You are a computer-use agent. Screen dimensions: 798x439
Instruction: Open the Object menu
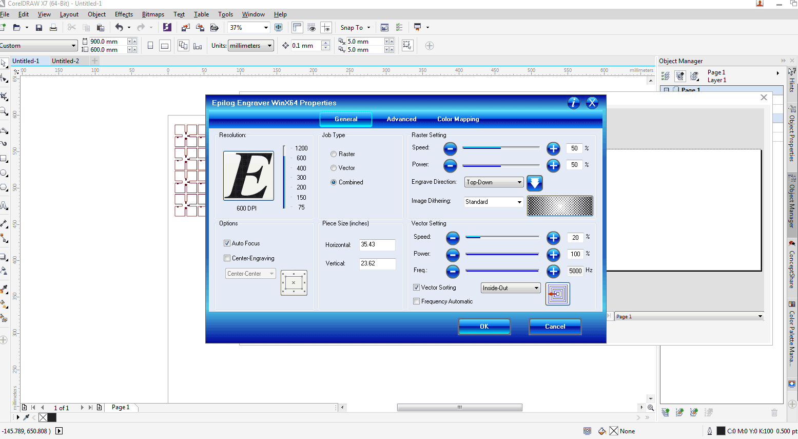pos(96,14)
